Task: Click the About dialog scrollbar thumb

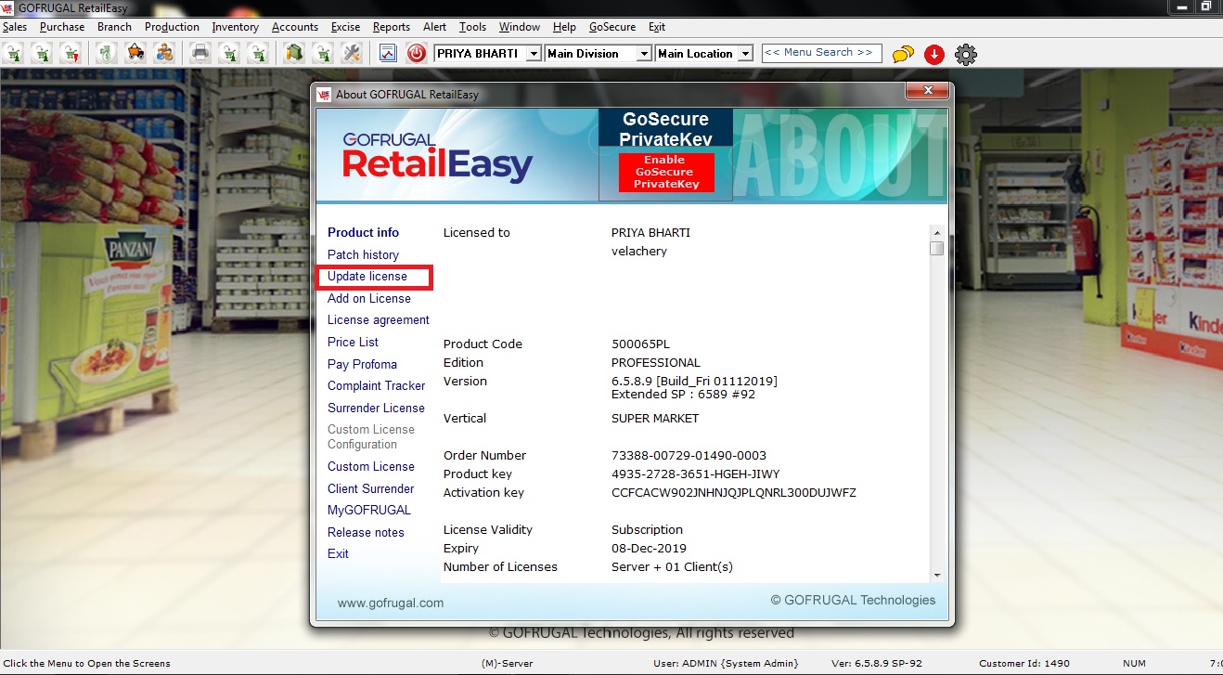Action: coord(937,248)
